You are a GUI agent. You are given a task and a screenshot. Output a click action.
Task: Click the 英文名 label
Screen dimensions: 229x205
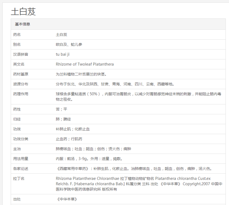point(19,64)
